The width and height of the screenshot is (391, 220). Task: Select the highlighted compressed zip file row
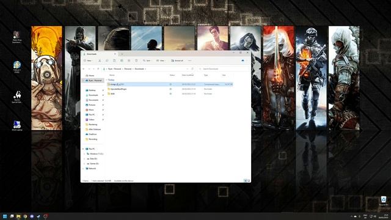tap(170, 84)
